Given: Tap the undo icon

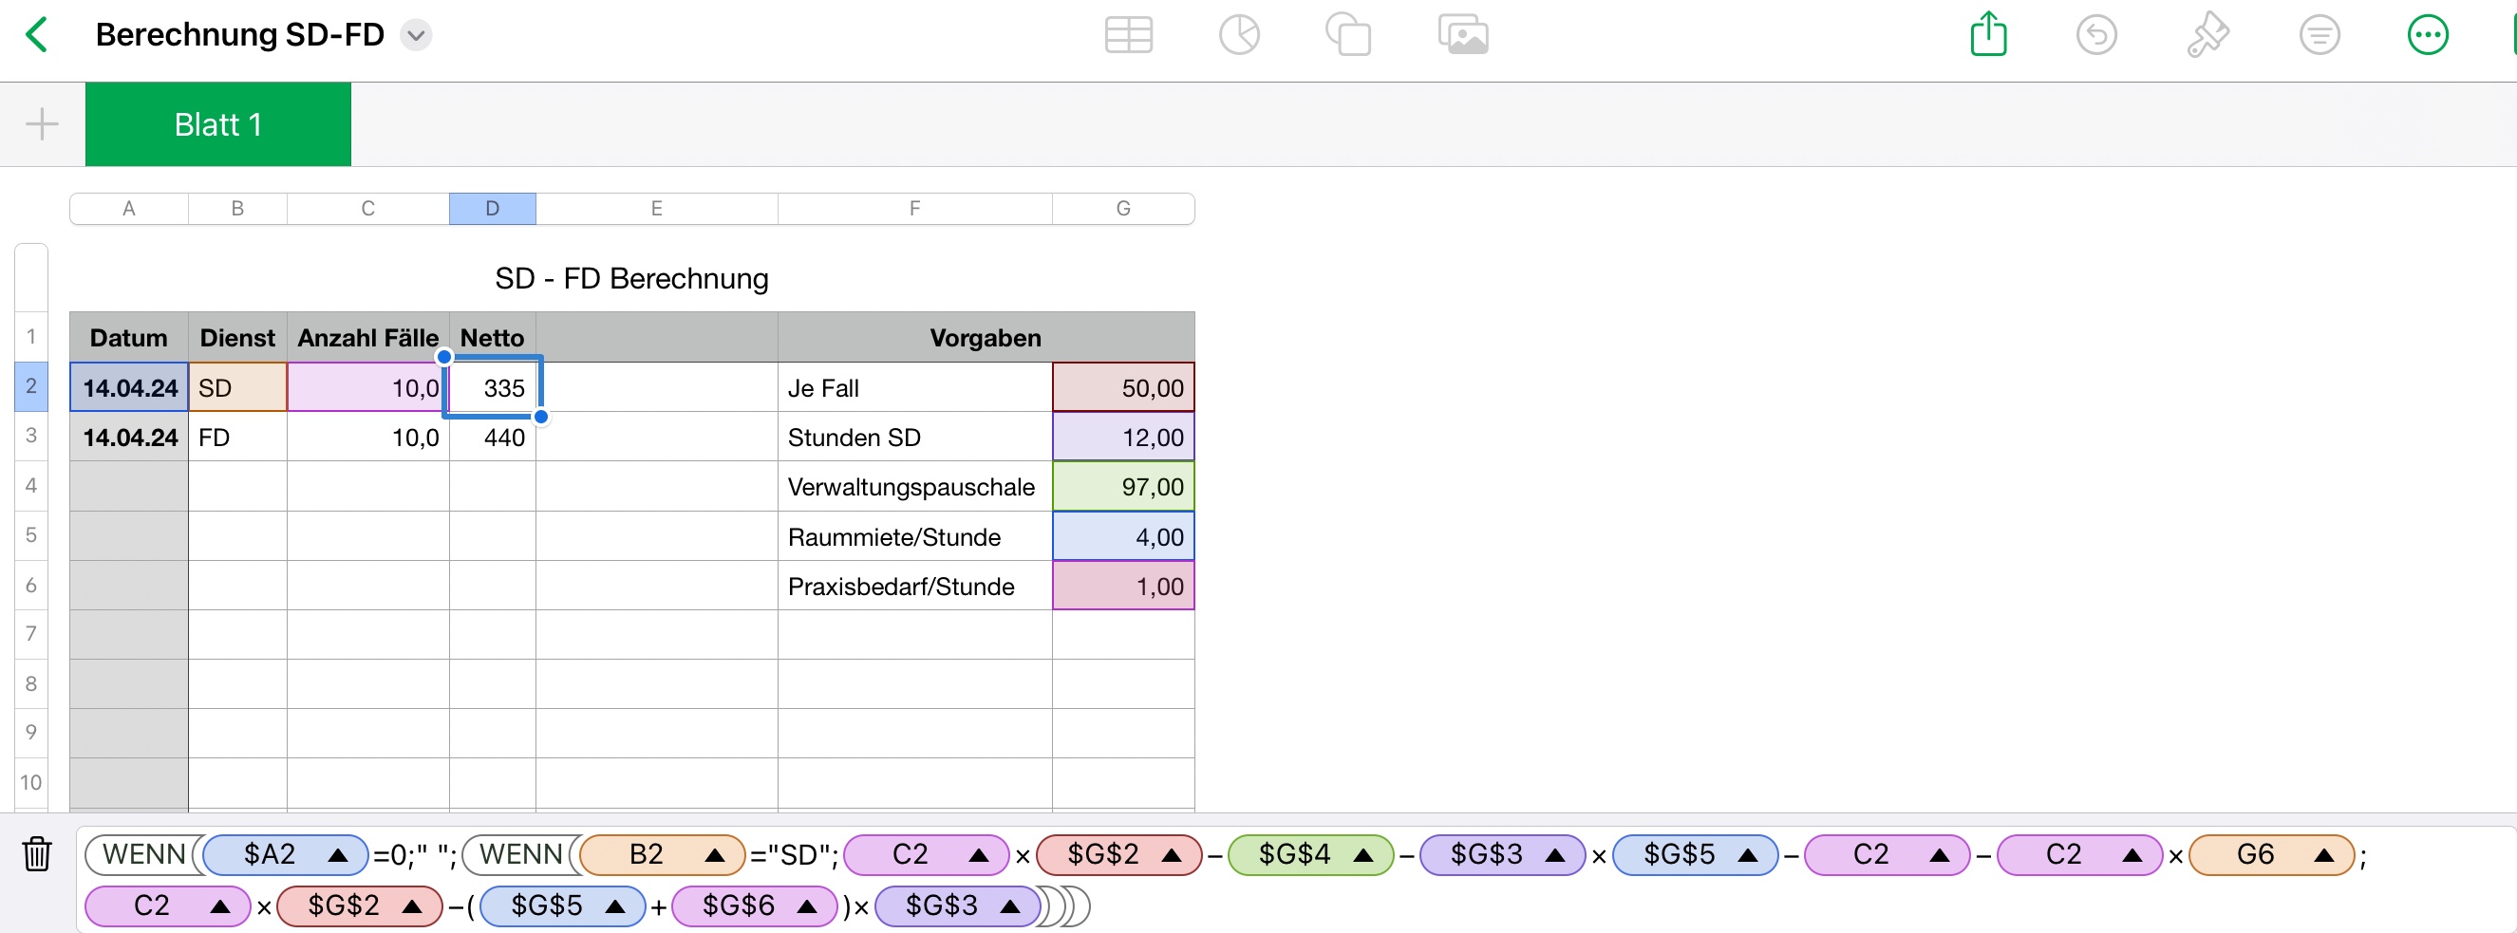Looking at the screenshot, I should click(x=2095, y=35).
